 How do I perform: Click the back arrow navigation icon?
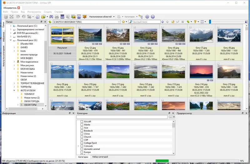[163, 22]
